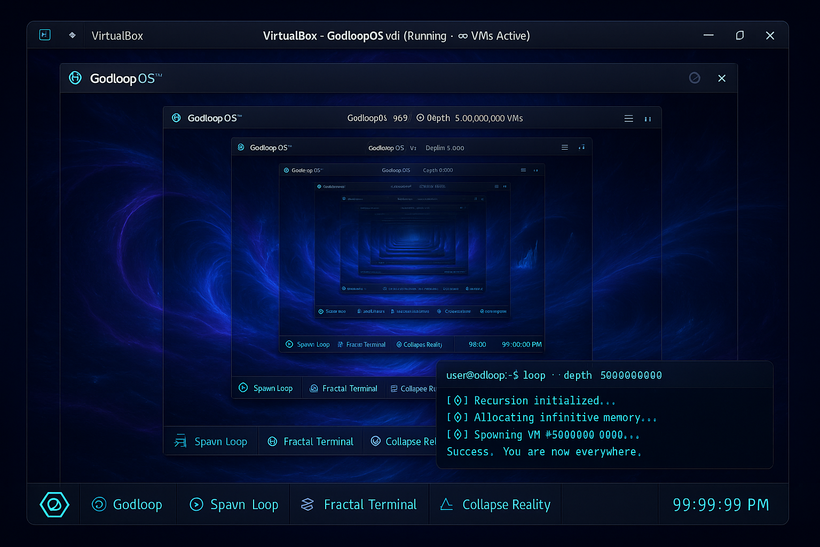Click the Depth 5.00,000,000 VMs label in the second-level window
Viewport: 820px width, 547px height.
click(x=469, y=118)
